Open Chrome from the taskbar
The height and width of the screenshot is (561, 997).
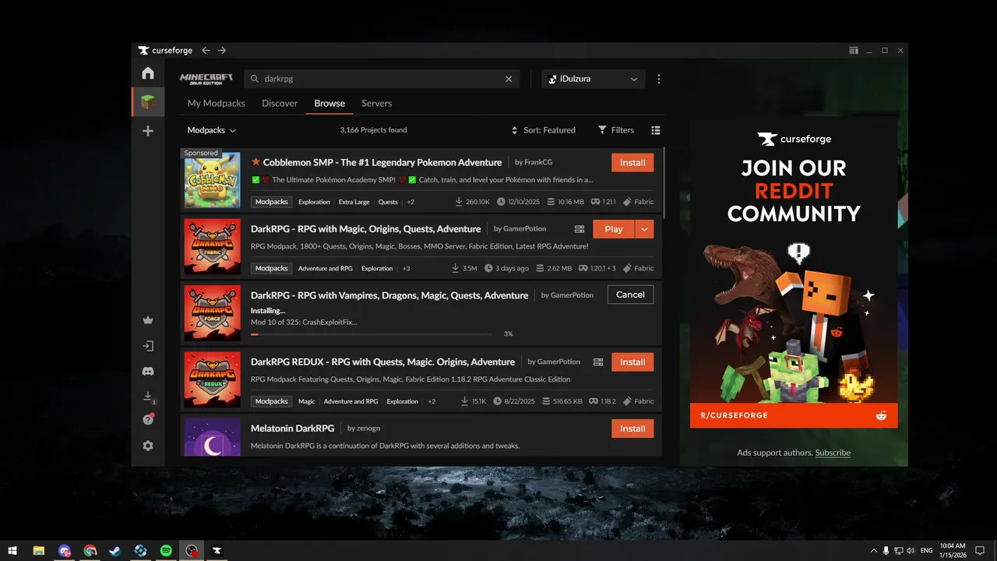90,551
